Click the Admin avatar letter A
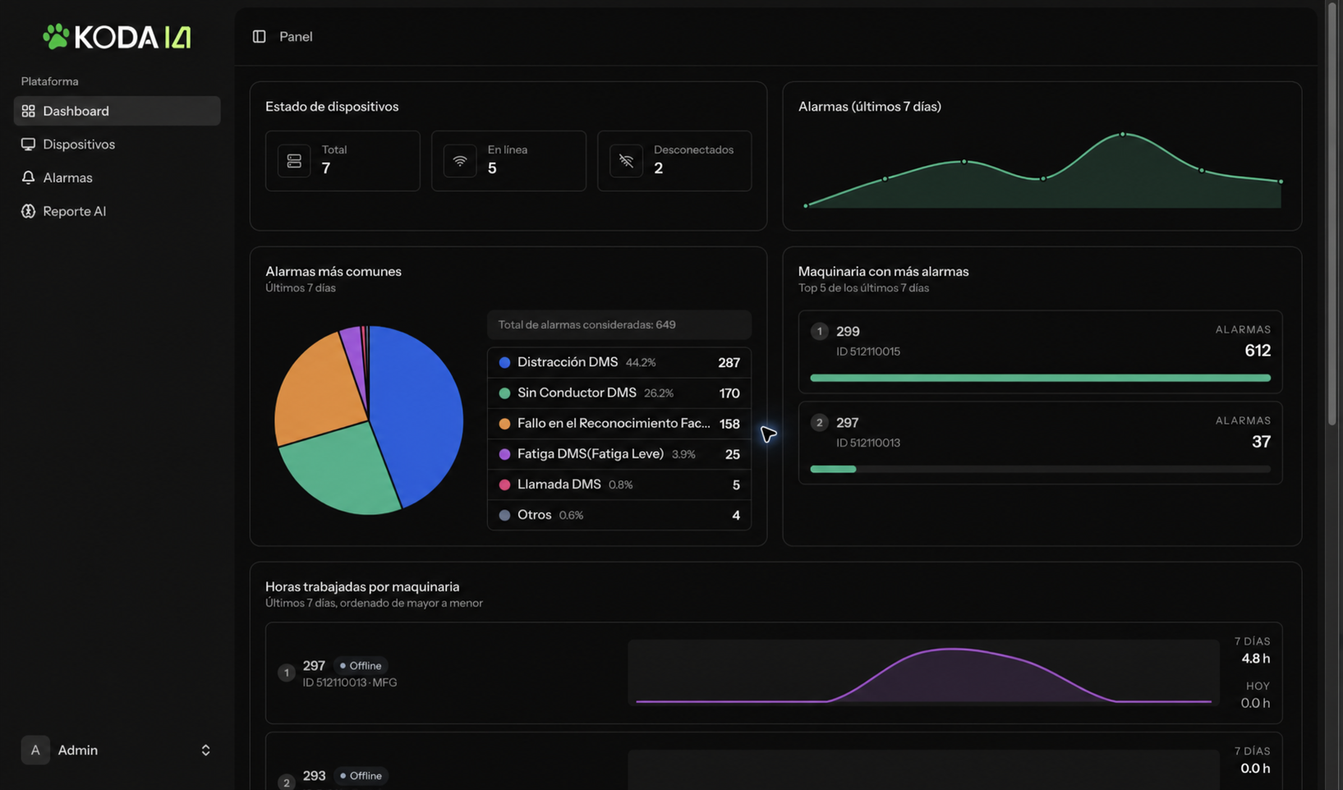Viewport: 1343px width, 790px height. click(35, 750)
